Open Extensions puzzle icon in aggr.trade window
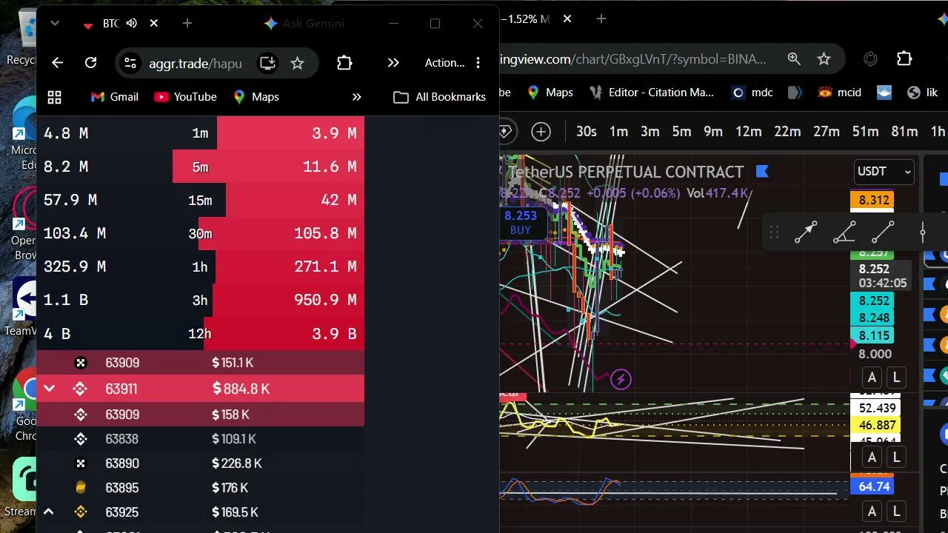The width and height of the screenshot is (948, 533). (x=344, y=63)
